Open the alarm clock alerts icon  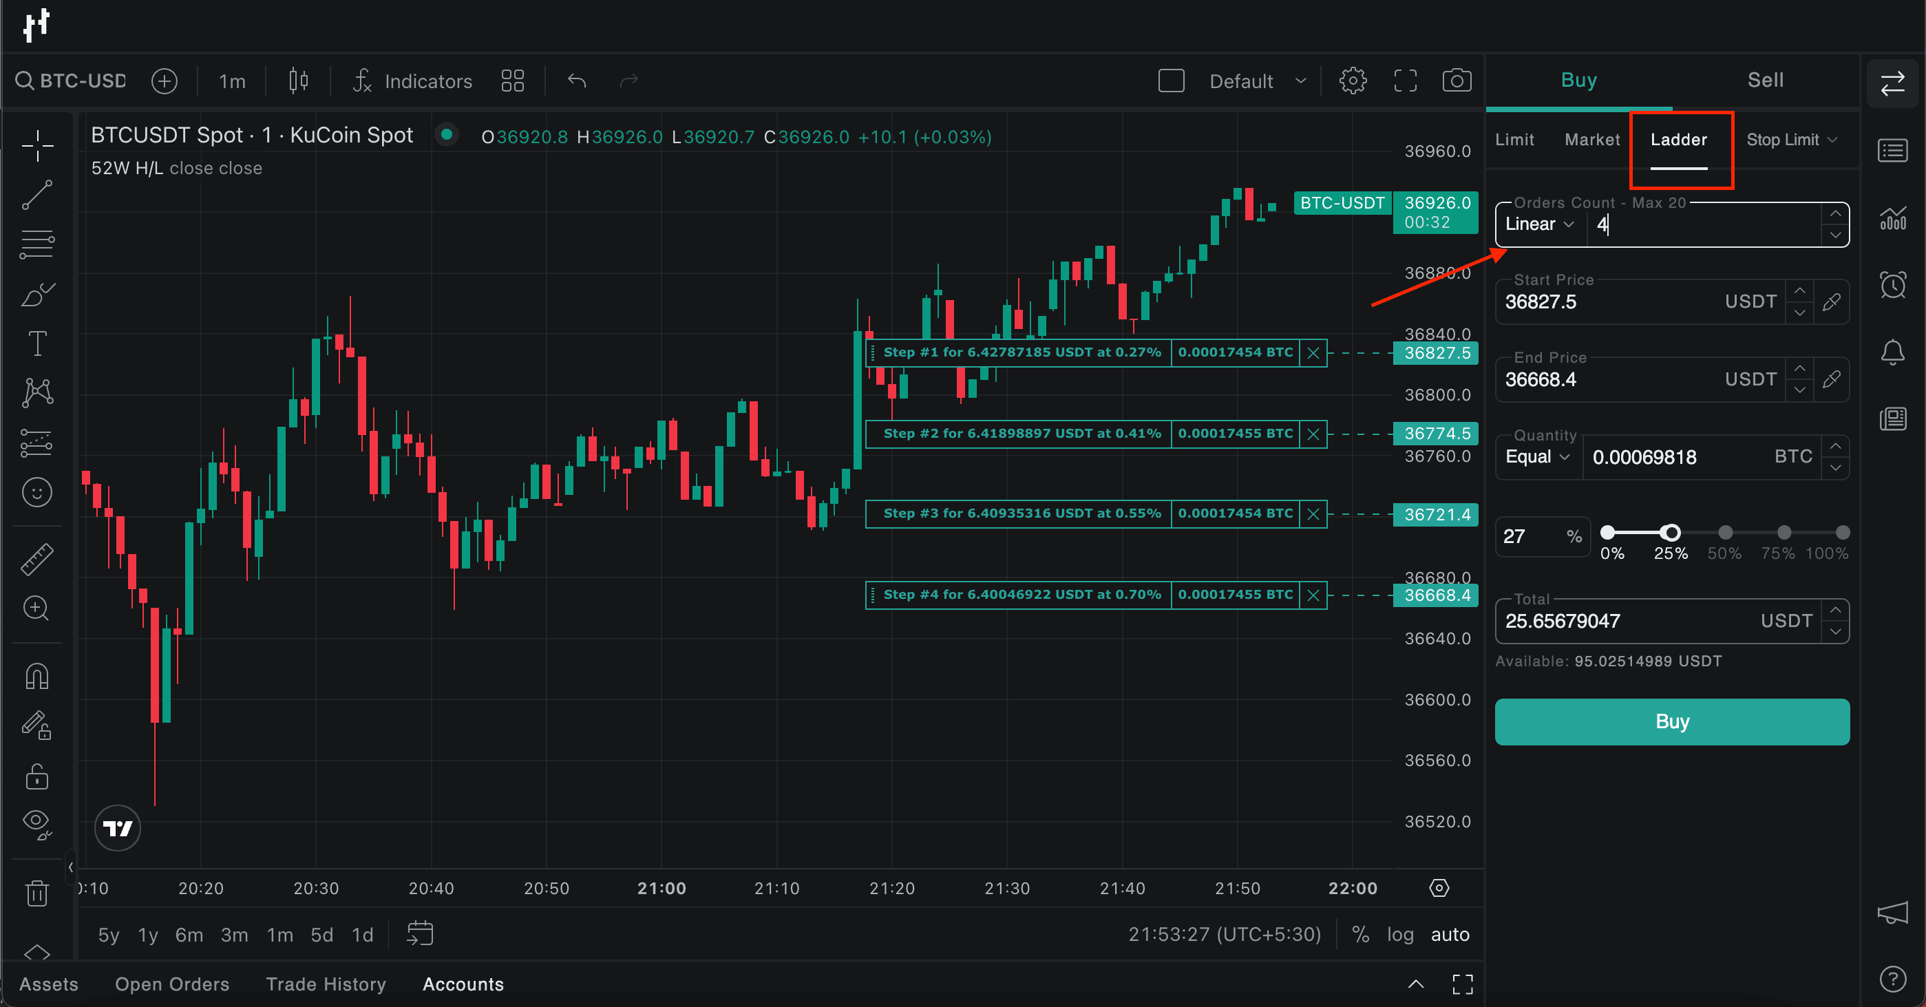click(x=1892, y=285)
